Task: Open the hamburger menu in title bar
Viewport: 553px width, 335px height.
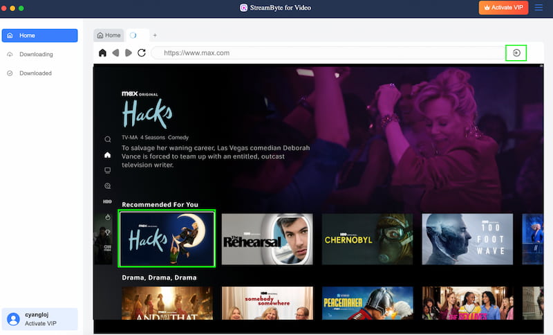Action: coord(538,8)
